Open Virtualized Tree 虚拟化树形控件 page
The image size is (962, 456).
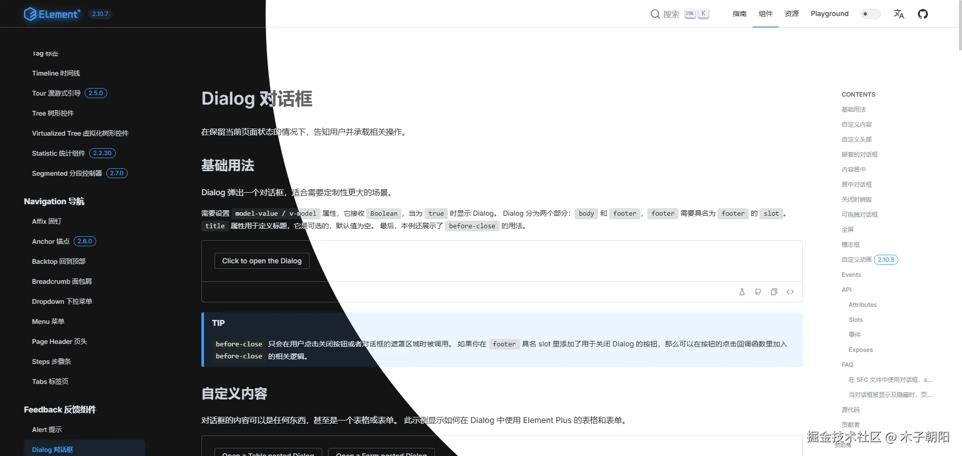[x=80, y=133]
